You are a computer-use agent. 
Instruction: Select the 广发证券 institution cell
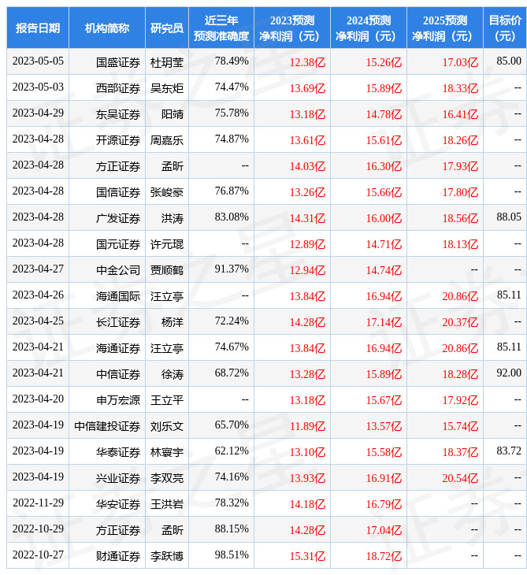click(118, 217)
